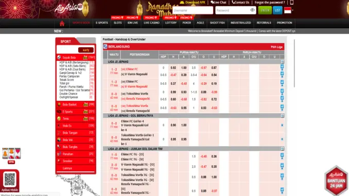Switch to the E-Sports menu item
349x196 pixels.
[x=102, y=23]
